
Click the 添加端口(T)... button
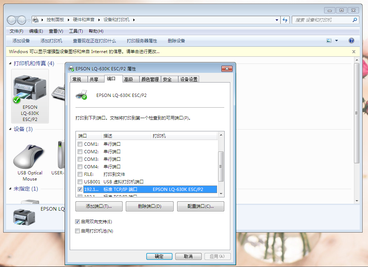(x=99, y=206)
